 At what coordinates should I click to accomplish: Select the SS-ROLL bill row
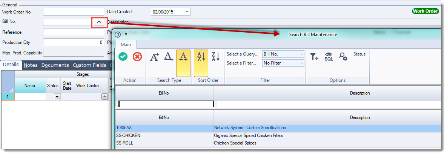[278, 143]
